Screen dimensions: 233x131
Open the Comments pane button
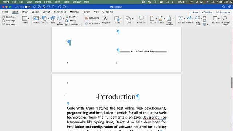(x=223, y=12)
